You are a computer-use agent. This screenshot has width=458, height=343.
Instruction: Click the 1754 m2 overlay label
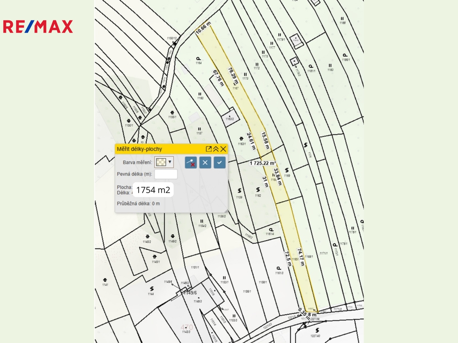pyautogui.click(x=153, y=190)
